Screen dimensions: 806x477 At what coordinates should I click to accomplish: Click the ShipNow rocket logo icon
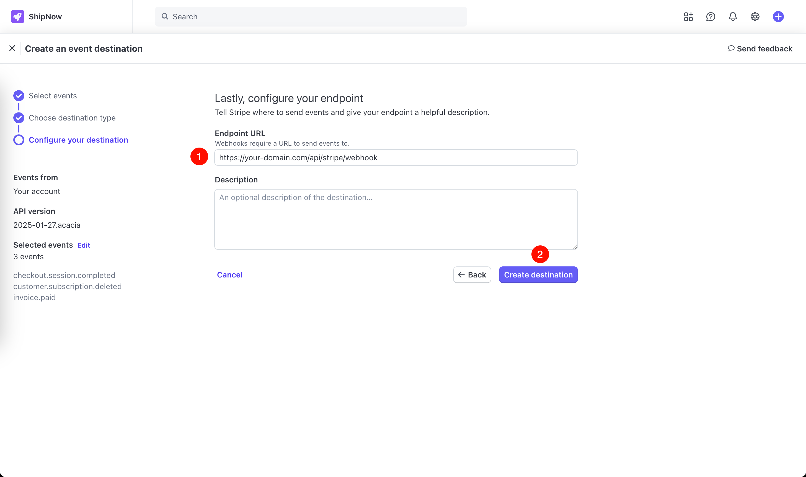tap(17, 17)
